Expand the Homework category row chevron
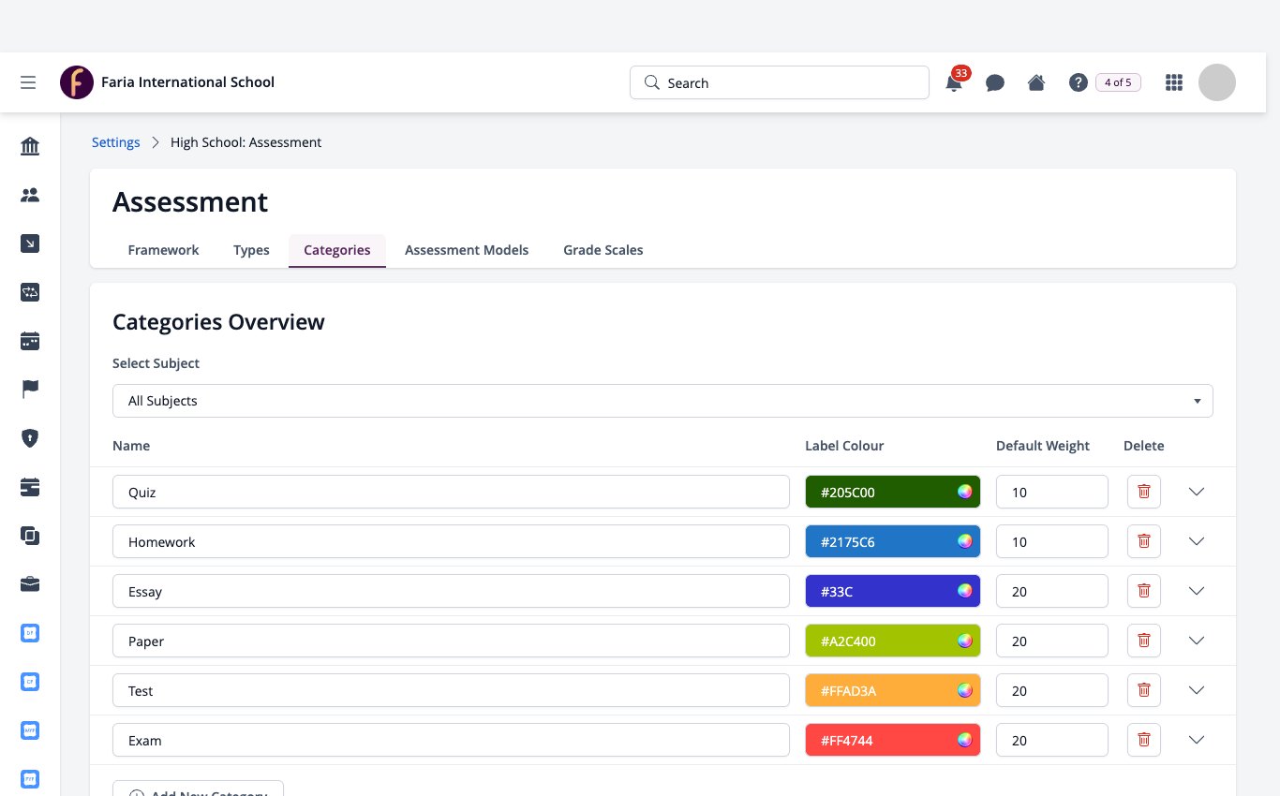 tap(1196, 541)
